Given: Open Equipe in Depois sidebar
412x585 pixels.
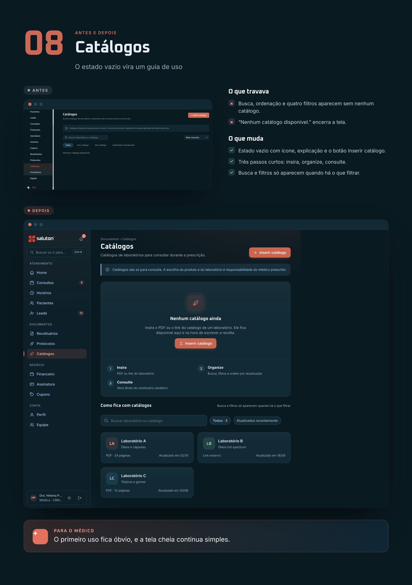Looking at the screenshot, I should pyautogui.click(x=57, y=425).
